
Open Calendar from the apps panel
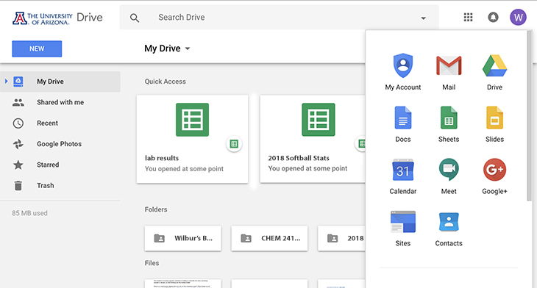pos(403,176)
